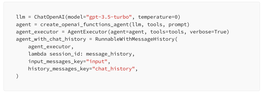Click the agent_with_chat_history variable
263x92 pixels.
[x=51, y=39]
